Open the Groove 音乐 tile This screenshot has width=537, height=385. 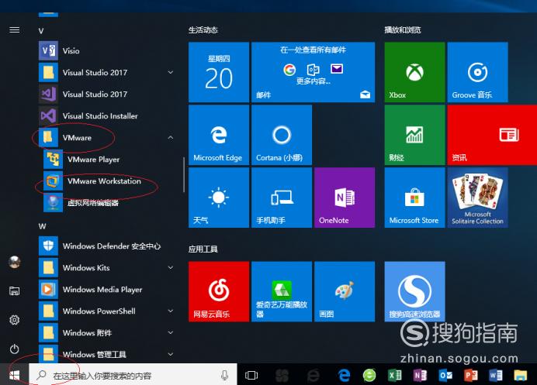478,72
